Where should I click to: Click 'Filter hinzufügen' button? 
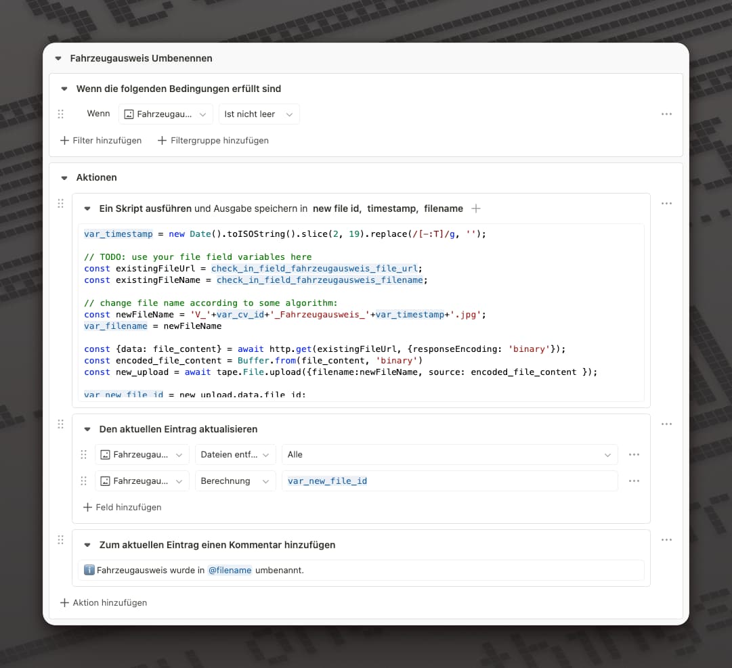(101, 141)
